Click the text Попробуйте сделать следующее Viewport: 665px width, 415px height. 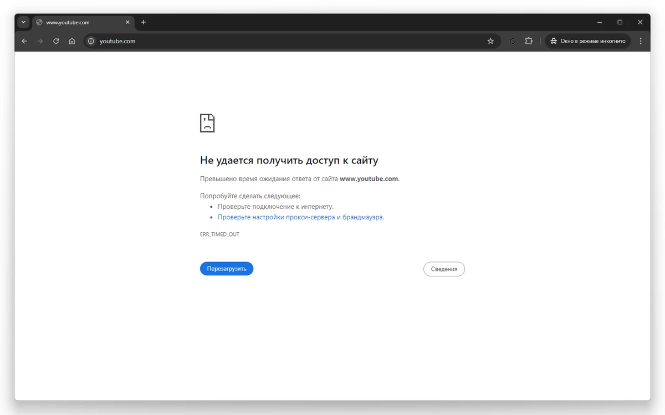pos(250,196)
